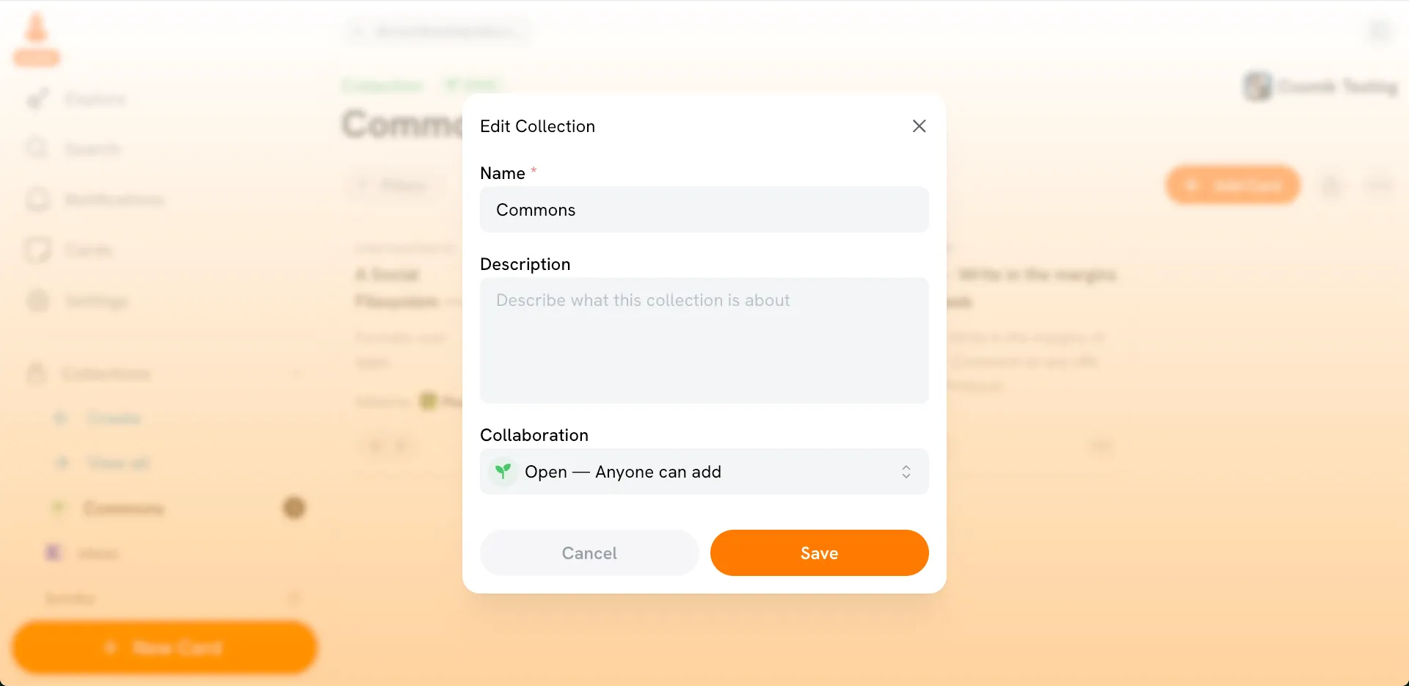Click the Notifications bell icon in sidebar
The image size is (1409, 686).
38,200
